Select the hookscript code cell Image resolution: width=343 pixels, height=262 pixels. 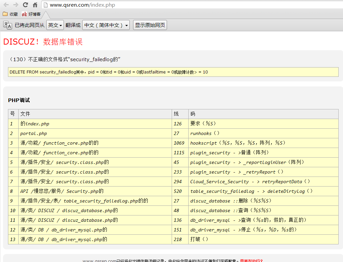263,143
